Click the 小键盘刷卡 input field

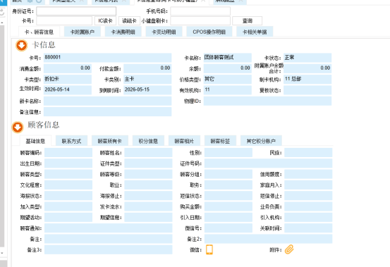[200, 21]
